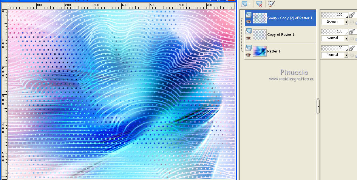Click layer type icon of Group - Copy (2) layer
The width and height of the screenshot is (357, 180).
[x=249, y=15]
